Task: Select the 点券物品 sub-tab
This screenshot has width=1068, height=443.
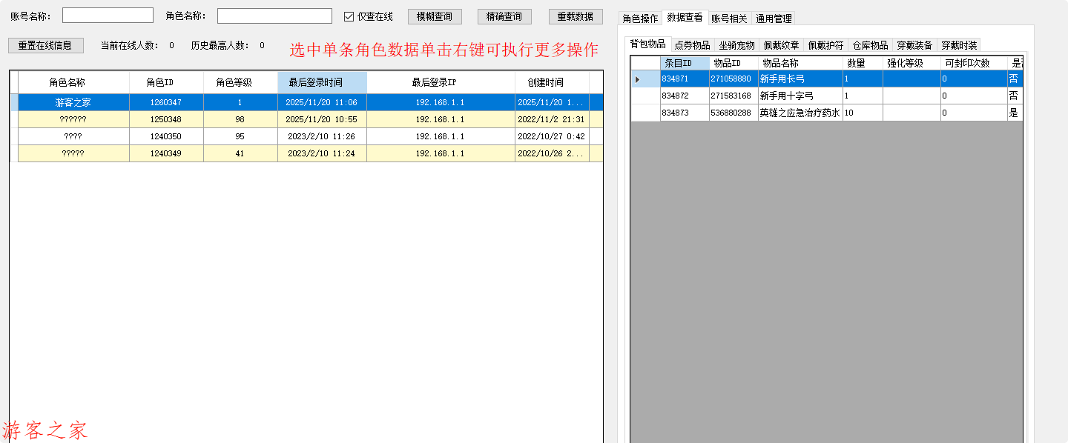Action: tap(692, 45)
